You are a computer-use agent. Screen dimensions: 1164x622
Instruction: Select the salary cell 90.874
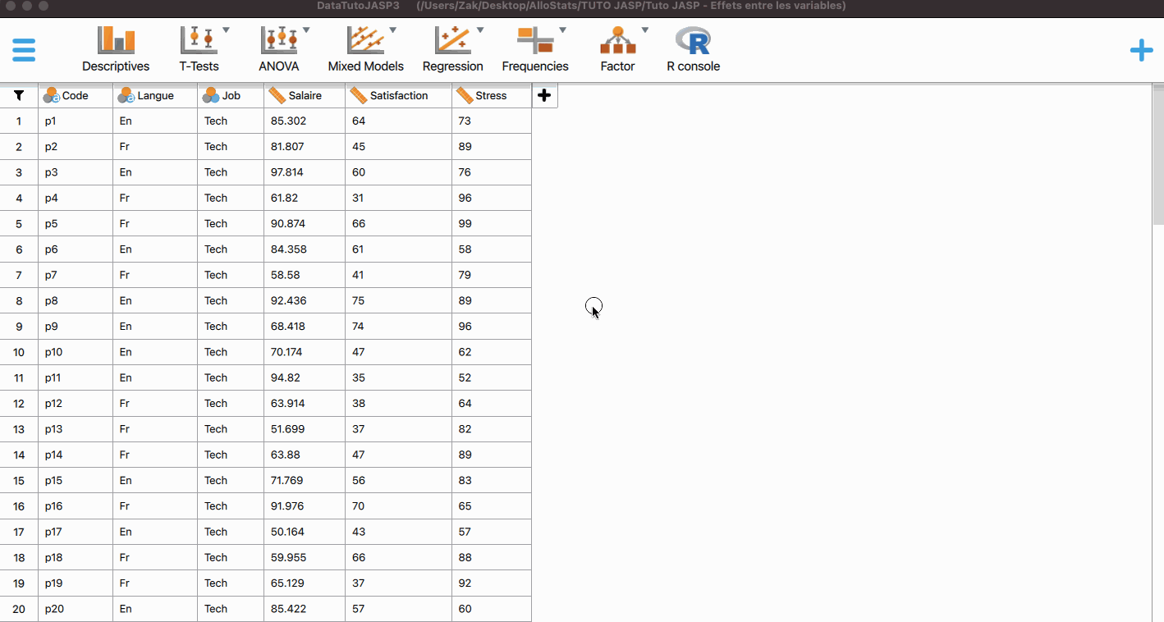tap(305, 224)
